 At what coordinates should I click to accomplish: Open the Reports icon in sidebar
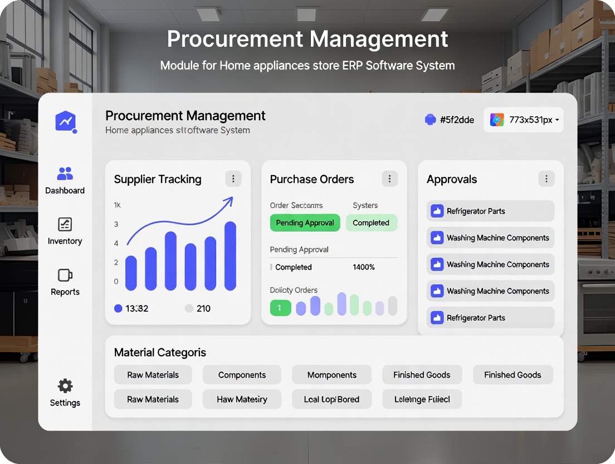tap(65, 275)
